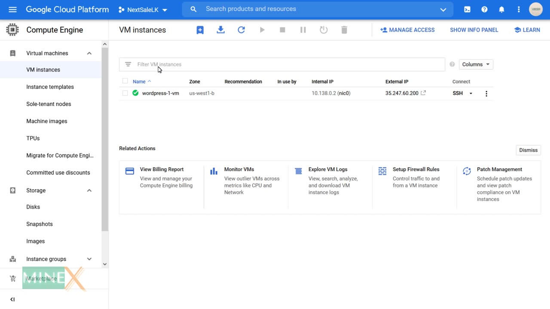Open Instance templates in the sidebar
The width and height of the screenshot is (550, 309).
coord(51,87)
